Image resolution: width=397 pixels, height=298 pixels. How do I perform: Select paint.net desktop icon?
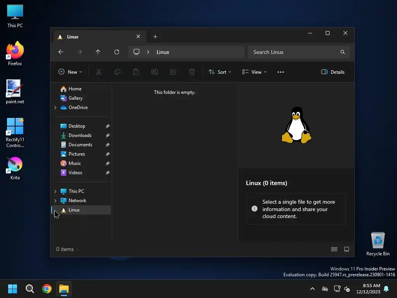pyautogui.click(x=15, y=92)
